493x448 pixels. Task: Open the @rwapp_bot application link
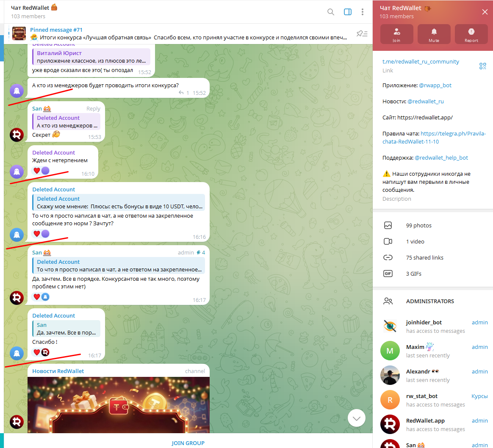click(x=435, y=86)
